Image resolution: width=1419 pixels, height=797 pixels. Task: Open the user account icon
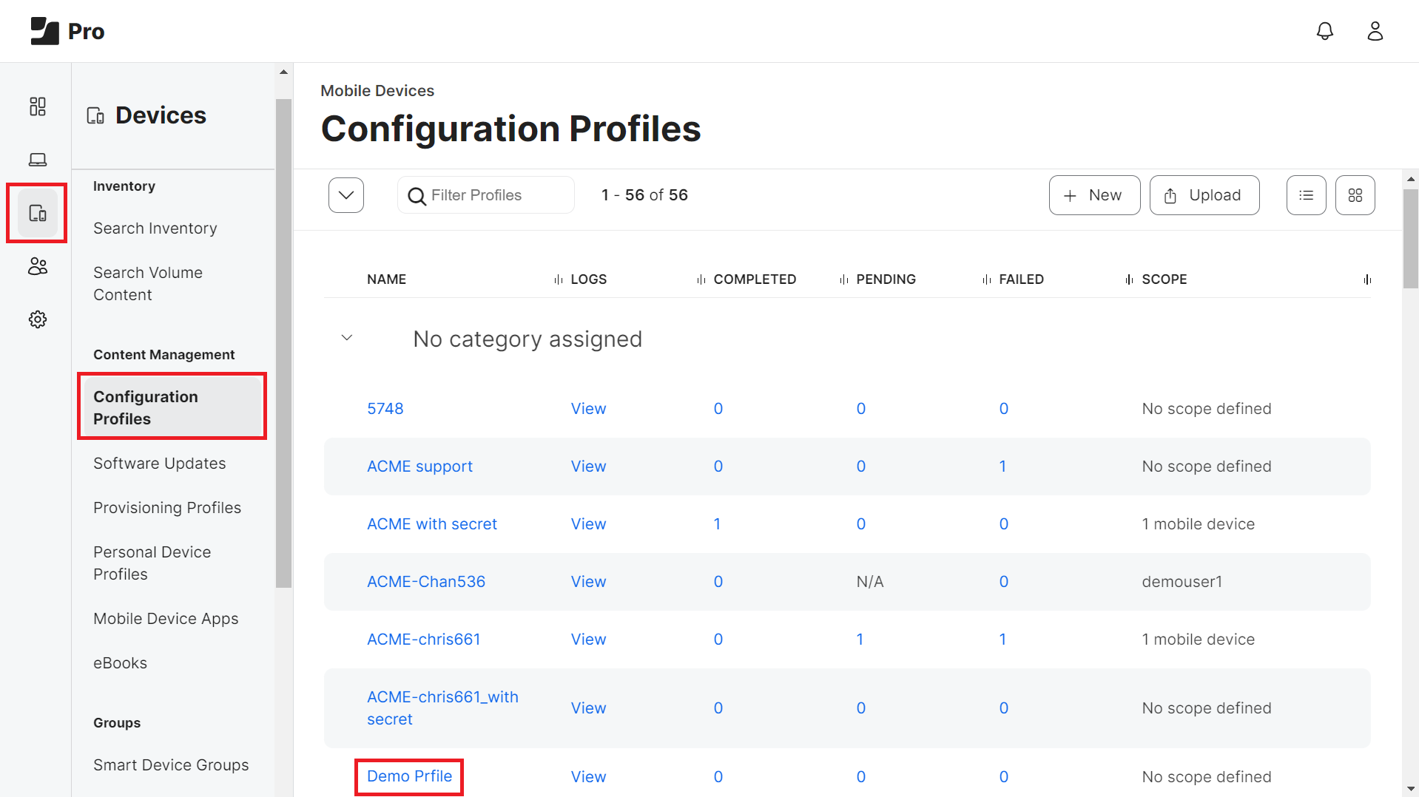1375,31
